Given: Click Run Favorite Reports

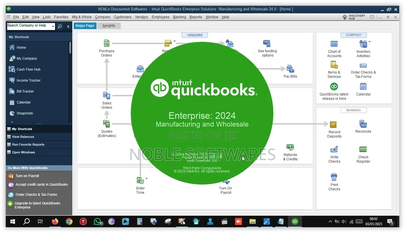Looking at the screenshot, I should (39, 144).
